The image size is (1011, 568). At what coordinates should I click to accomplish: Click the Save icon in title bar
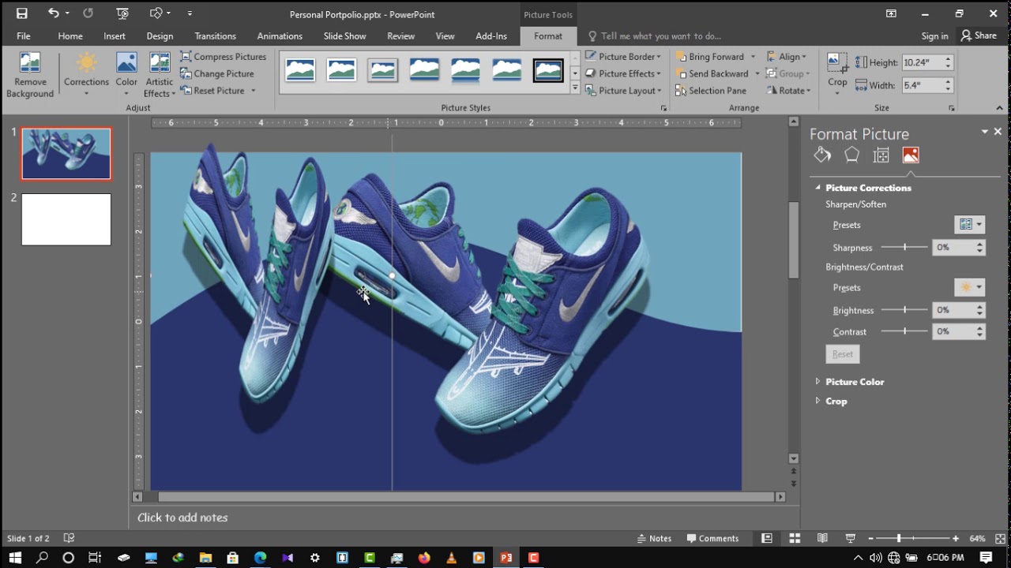click(22, 13)
